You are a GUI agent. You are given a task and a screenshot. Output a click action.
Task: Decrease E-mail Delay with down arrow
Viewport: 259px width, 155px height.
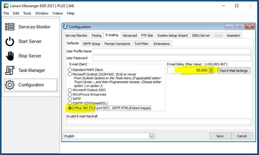[211, 72]
